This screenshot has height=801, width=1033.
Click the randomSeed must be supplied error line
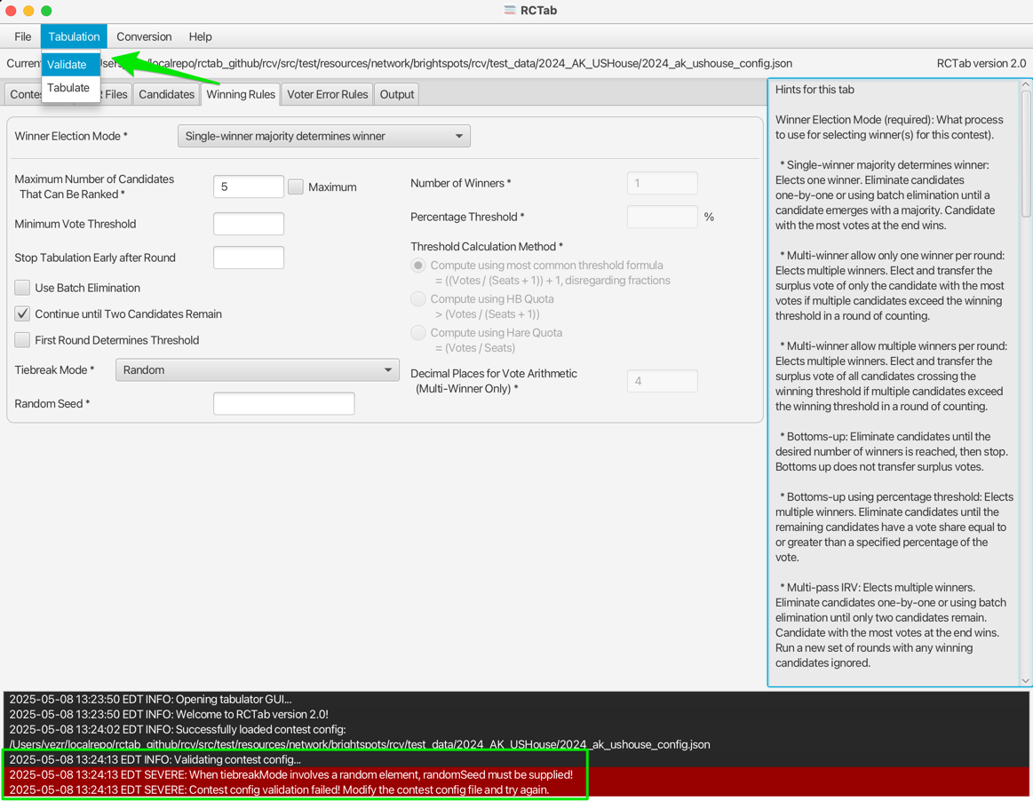click(x=291, y=774)
